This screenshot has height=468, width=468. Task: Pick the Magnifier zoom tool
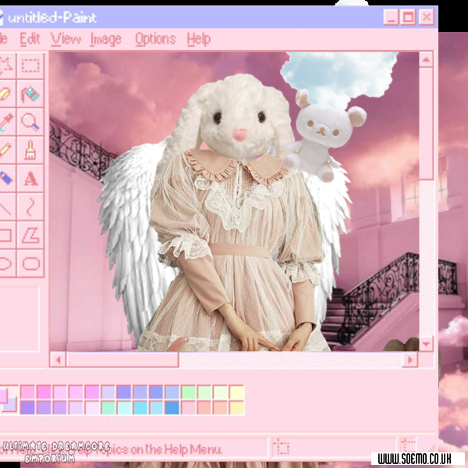click(x=30, y=121)
